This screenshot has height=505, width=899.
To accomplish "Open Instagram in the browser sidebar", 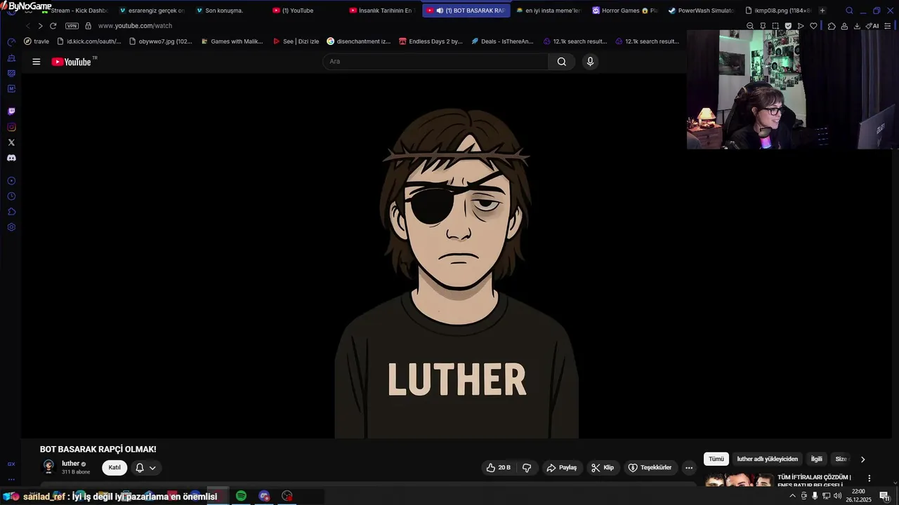I will (x=11, y=127).
